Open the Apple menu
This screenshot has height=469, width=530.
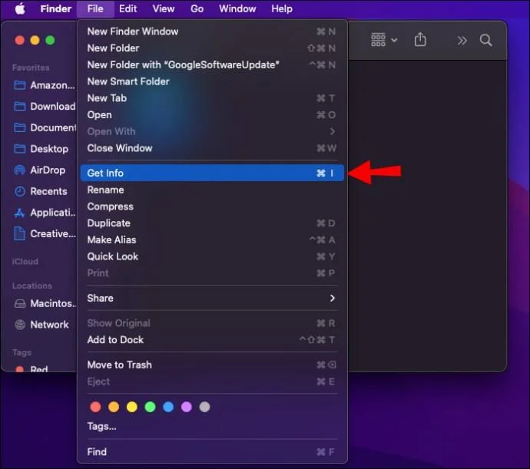tap(20, 8)
